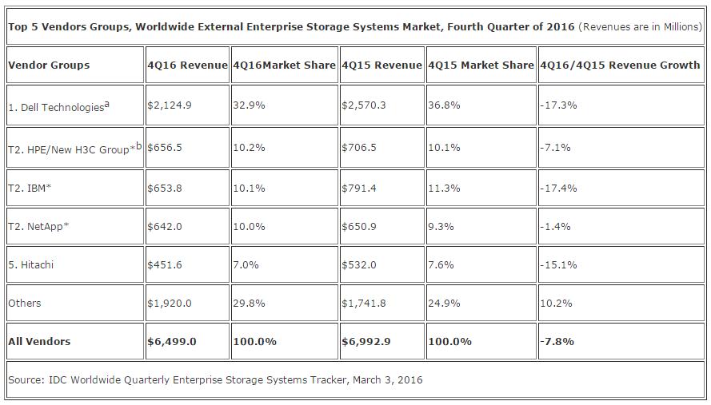Select the 4Q16 Revenue column header

pos(187,65)
